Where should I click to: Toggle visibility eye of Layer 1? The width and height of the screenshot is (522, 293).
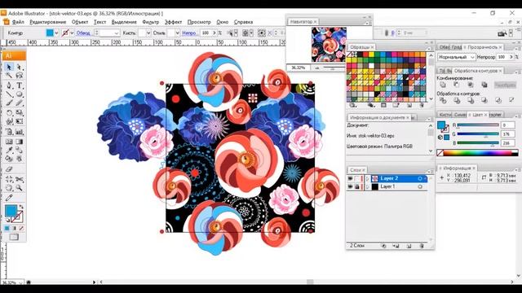point(350,186)
